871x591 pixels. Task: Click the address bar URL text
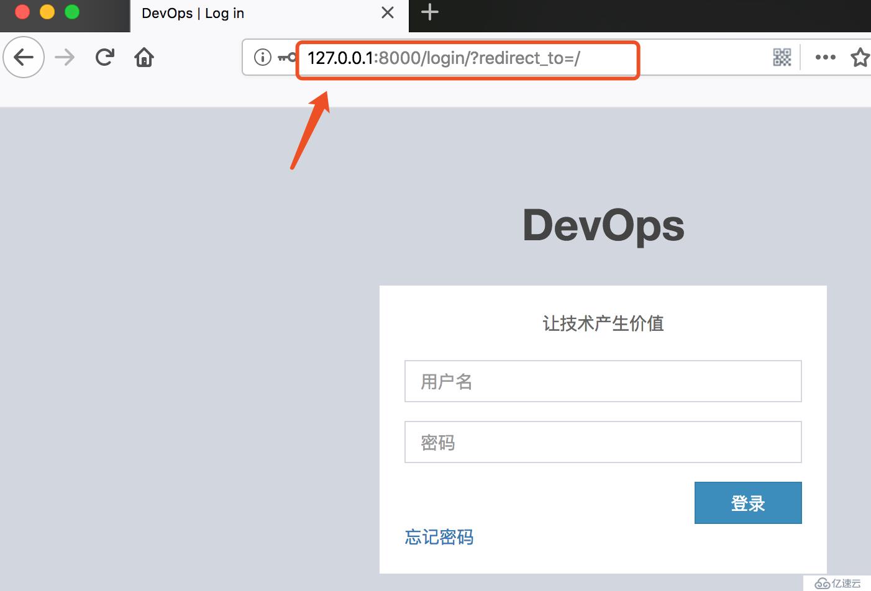click(x=444, y=58)
